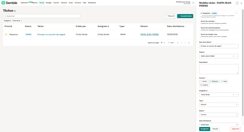Select Élevée priority
The width and height of the screenshot is (244, 132).
[x=203, y=81]
